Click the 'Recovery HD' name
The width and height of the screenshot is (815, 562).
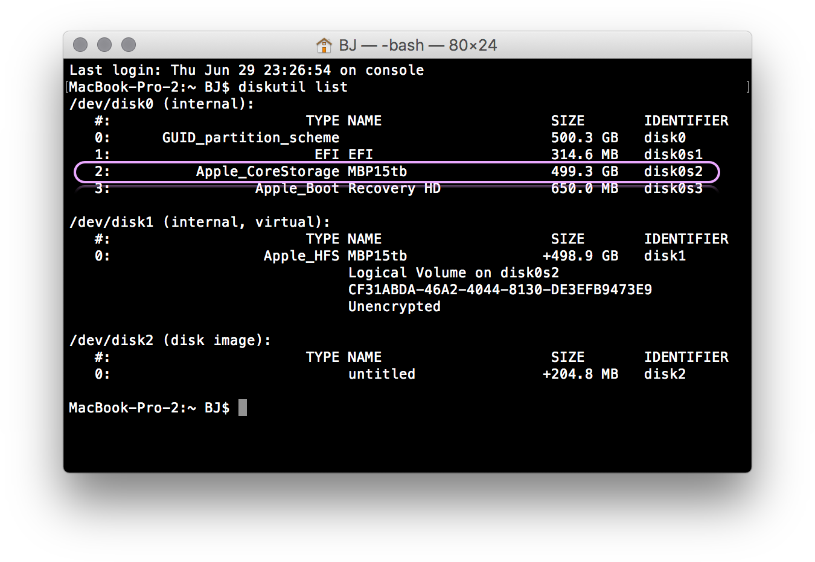coord(394,188)
